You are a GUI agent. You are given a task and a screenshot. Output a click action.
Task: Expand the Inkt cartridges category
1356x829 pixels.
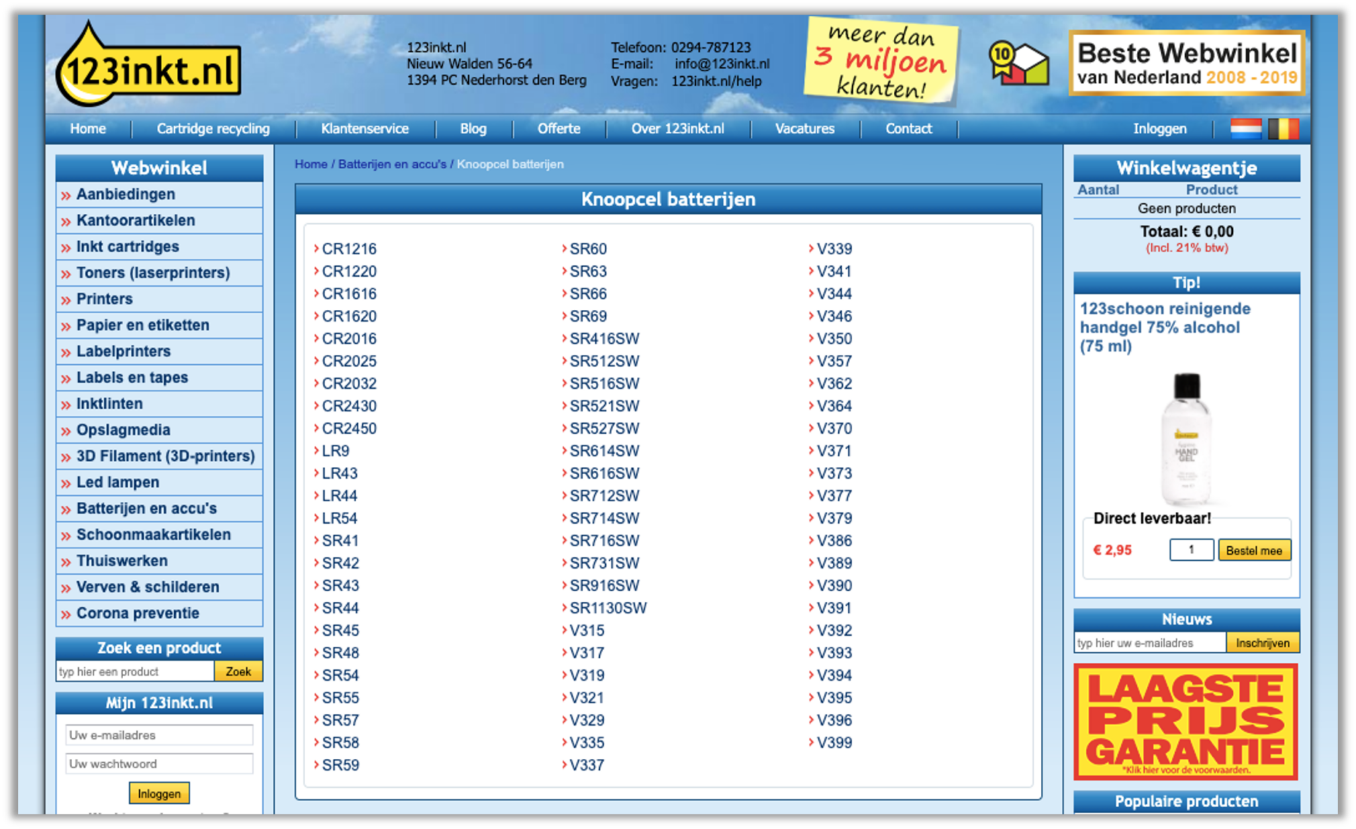[x=128, y=247]
